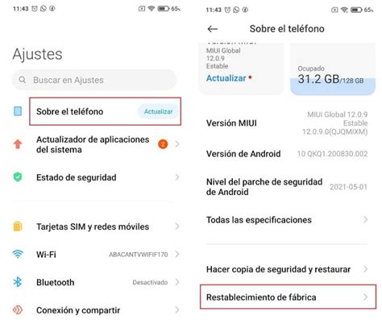Tap the orange badge with number 2

163,144
